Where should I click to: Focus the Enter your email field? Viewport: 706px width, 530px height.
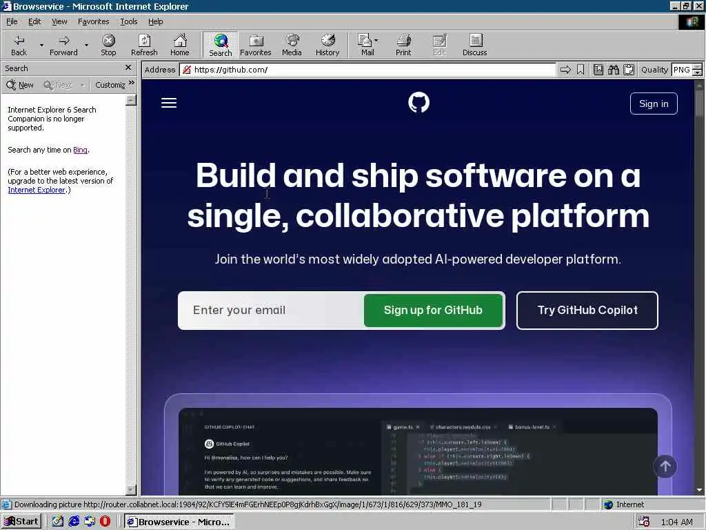tap(272, 310)
